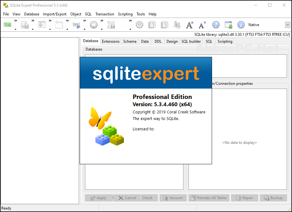
Task: Click the first copy pages toolbar icon
Action: coord(152,25)
